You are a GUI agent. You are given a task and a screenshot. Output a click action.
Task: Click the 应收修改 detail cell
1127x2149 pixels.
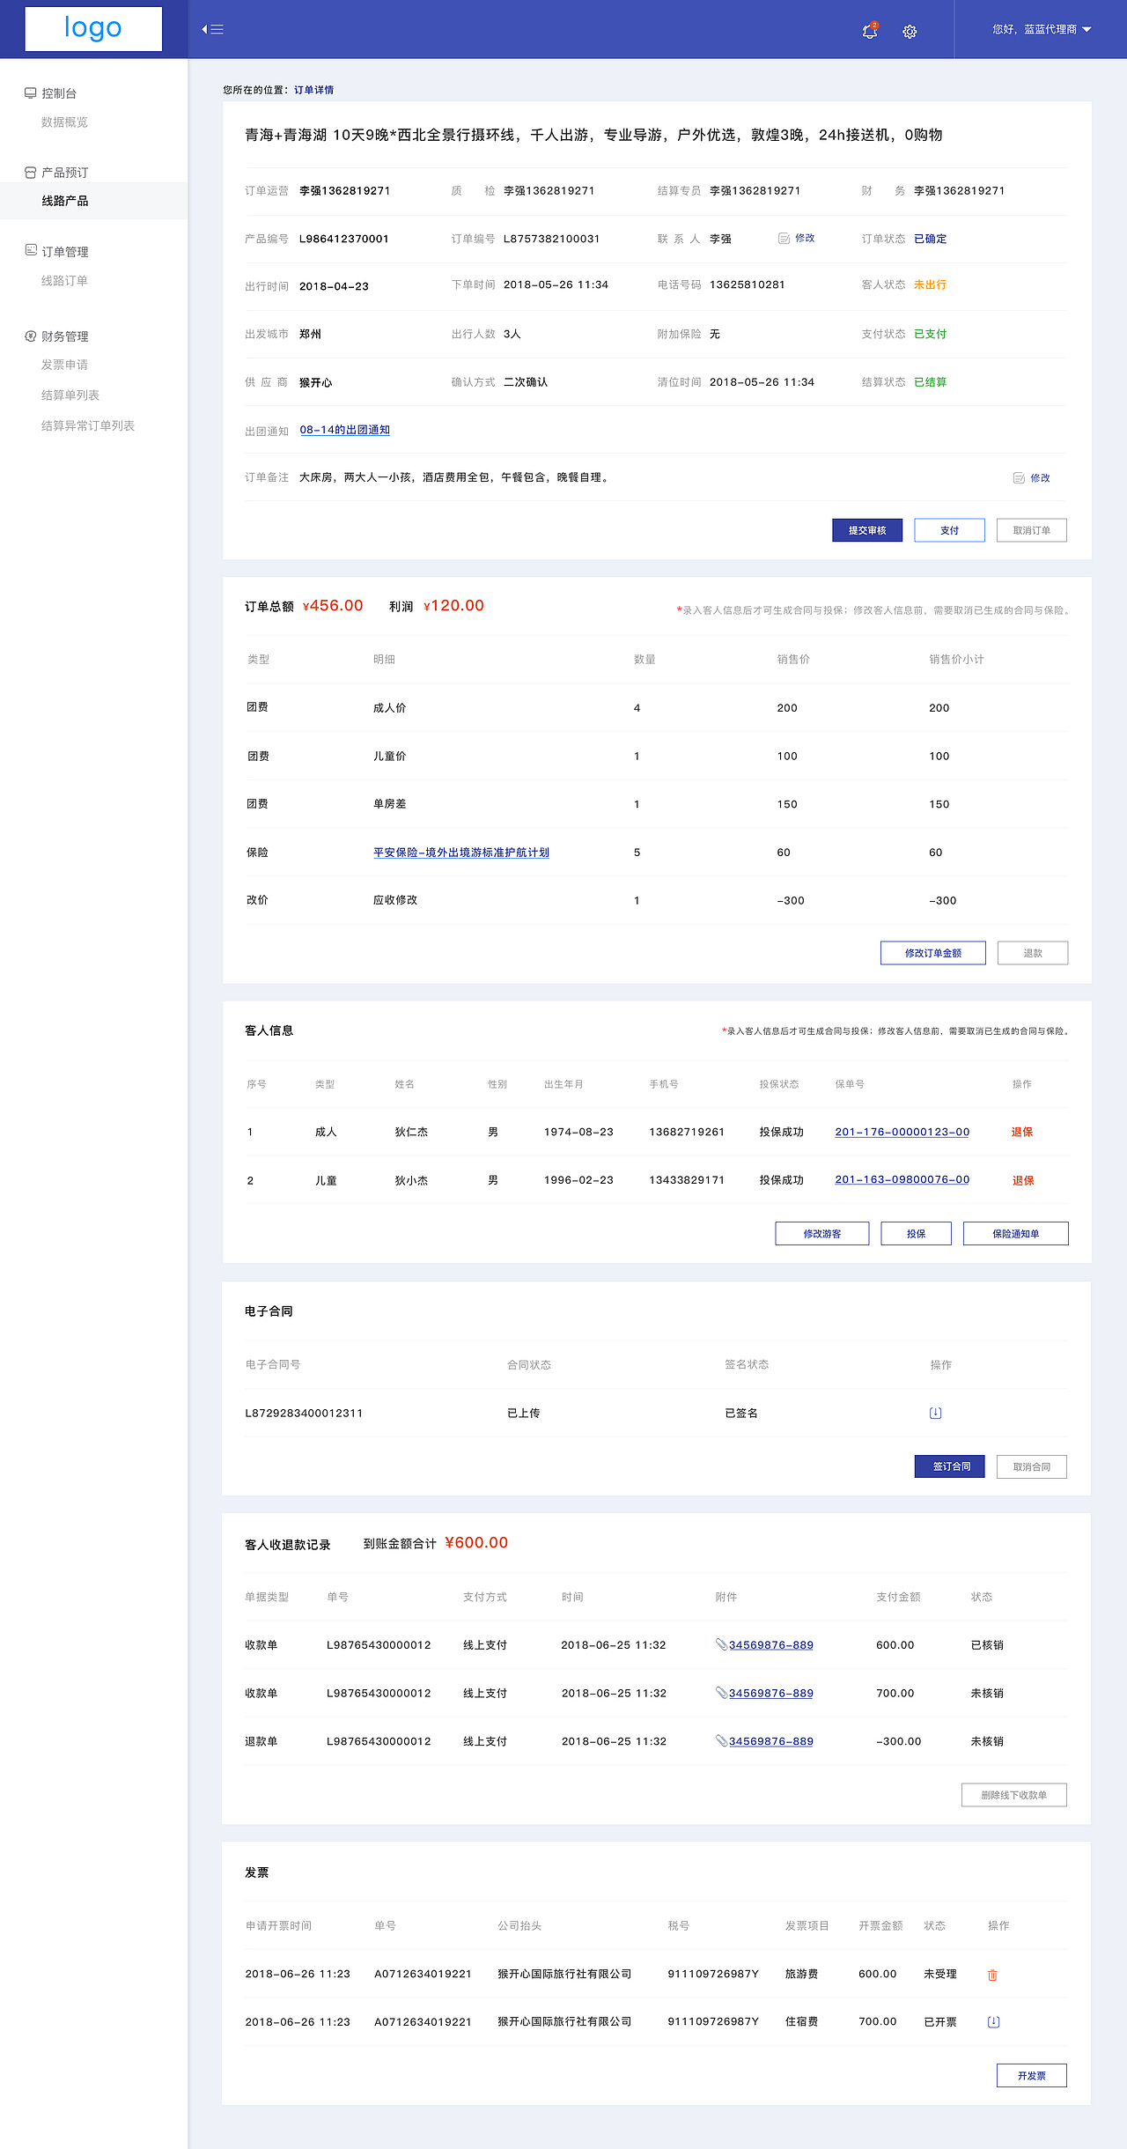coord(395,900)
